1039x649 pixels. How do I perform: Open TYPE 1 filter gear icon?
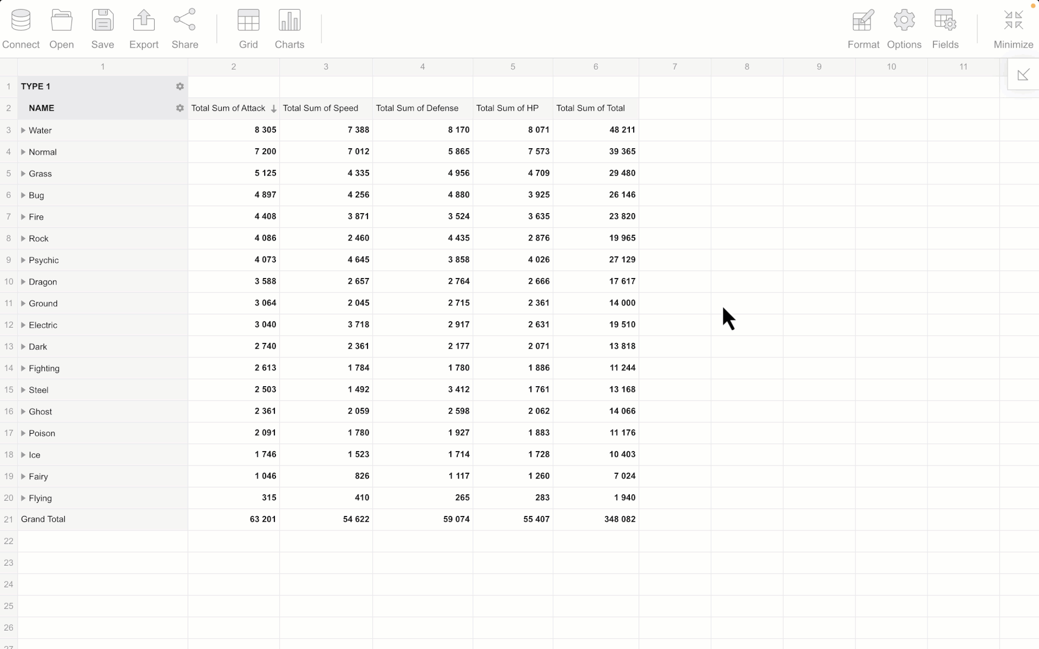[180, 87]
